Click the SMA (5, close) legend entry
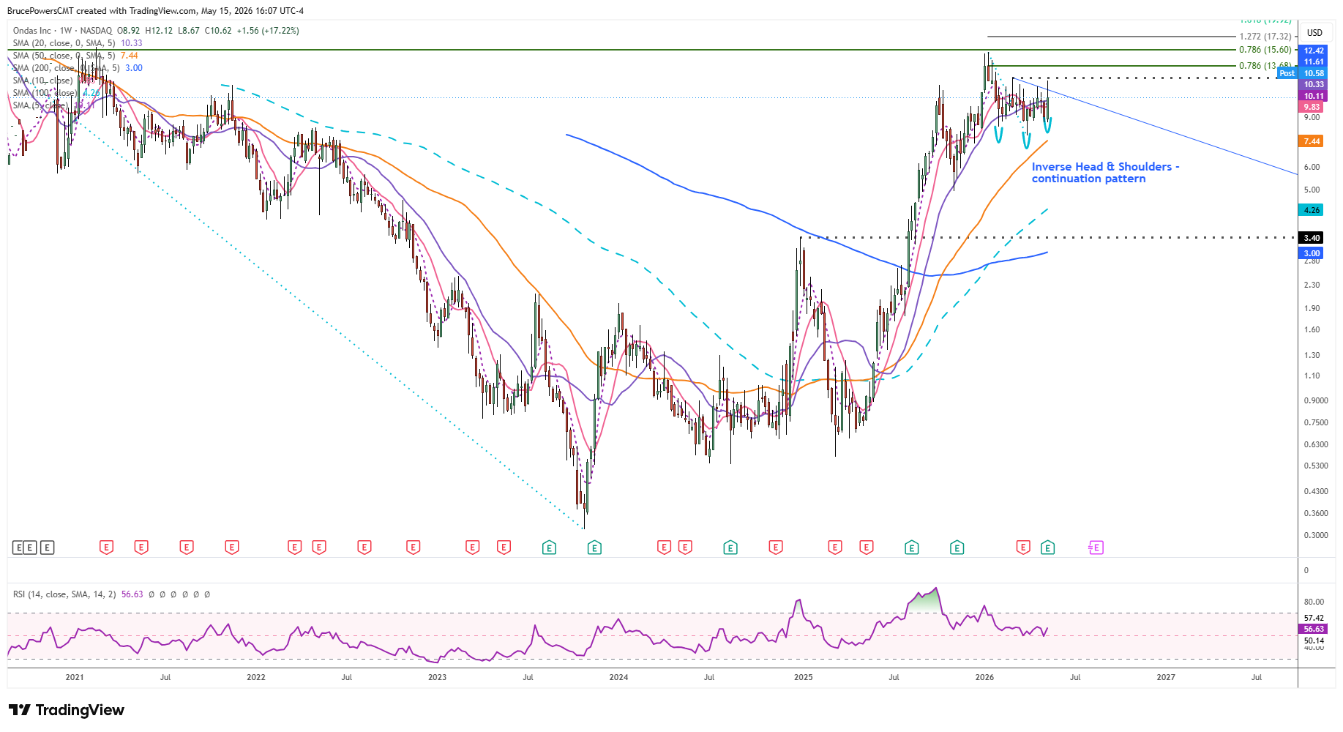The image size is (1343, 732). coord(53,105)
